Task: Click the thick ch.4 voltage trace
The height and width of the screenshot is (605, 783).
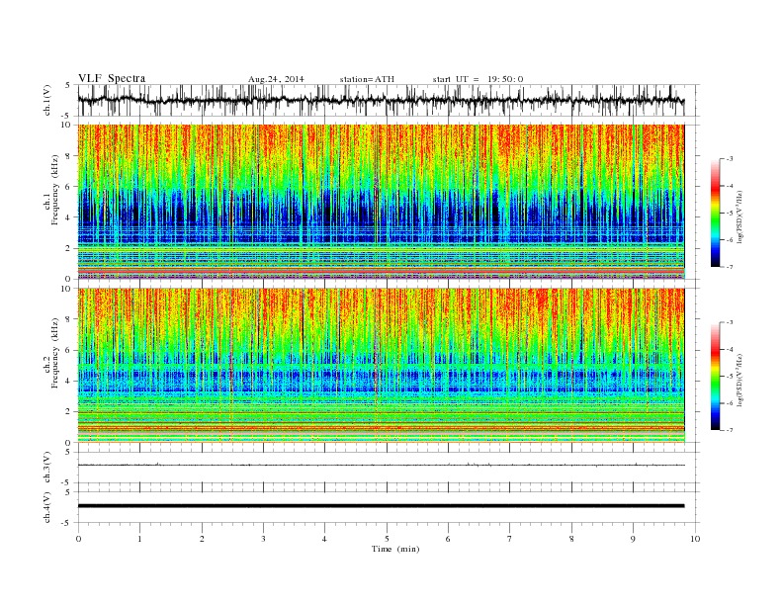Action: tap(381, 506)
